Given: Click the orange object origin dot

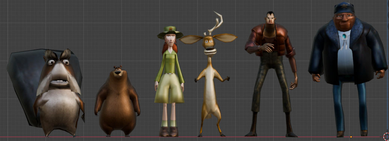Looking at the screenshot, I should [351, 137].
